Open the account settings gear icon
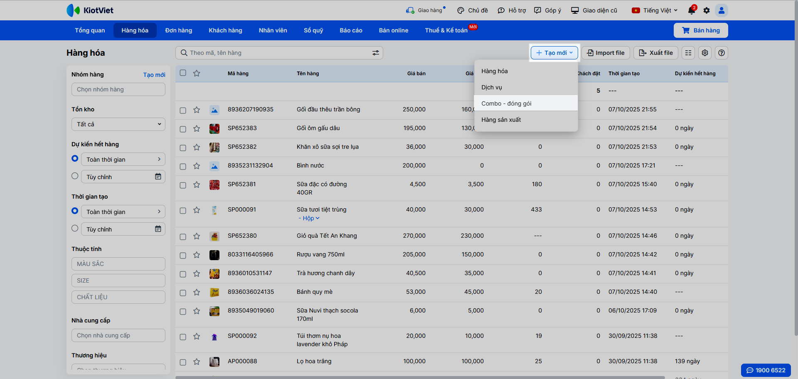The image size is (798, 379). tap(707, 10)
